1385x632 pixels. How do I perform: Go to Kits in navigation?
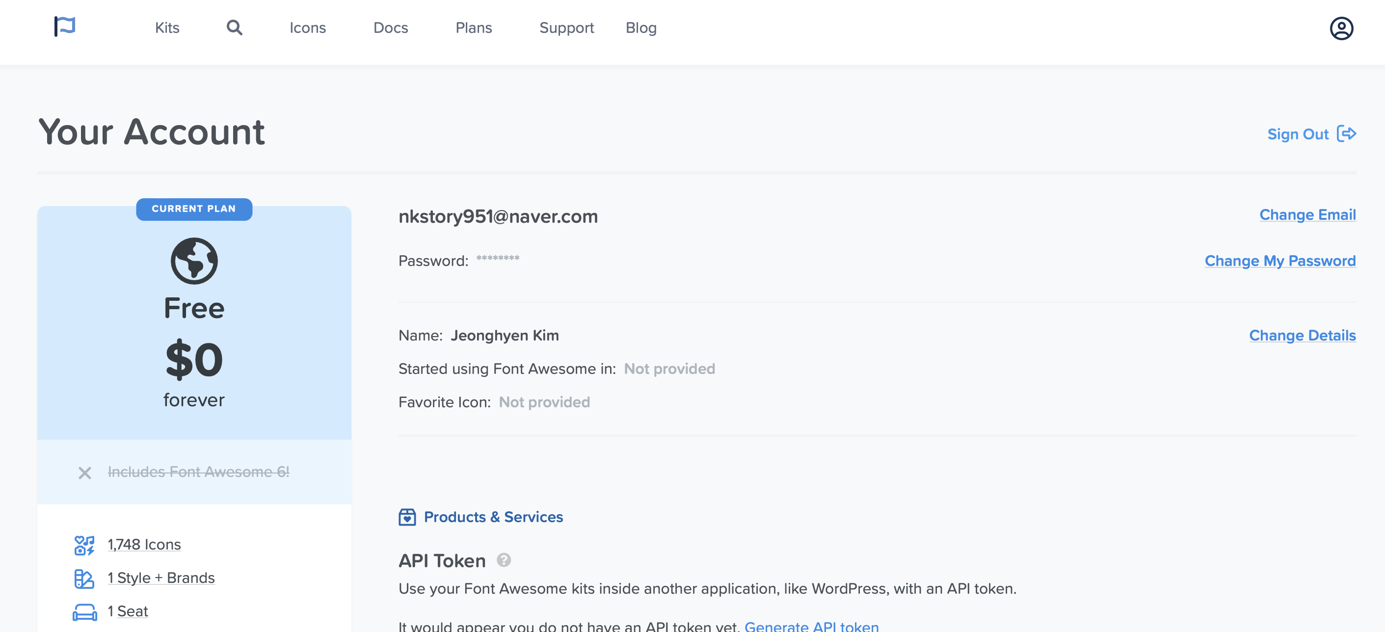click(167, 27)
